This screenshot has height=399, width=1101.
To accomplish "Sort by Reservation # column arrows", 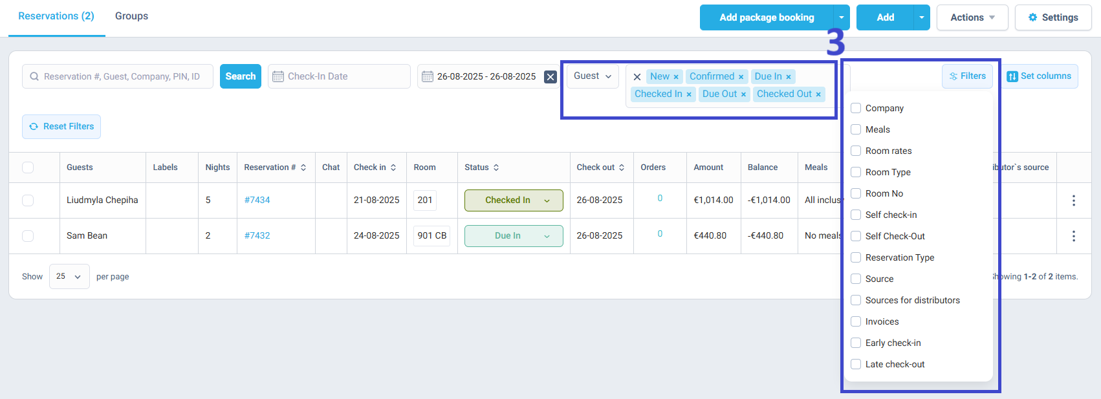I will (303, 167).
